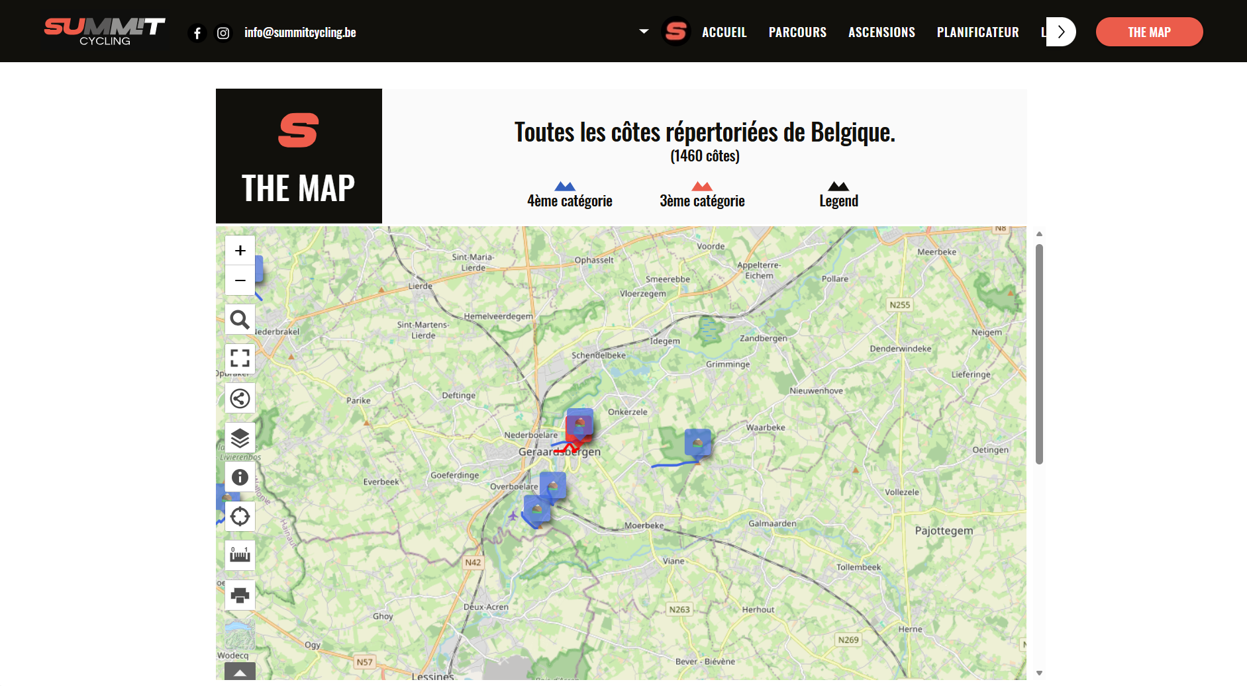Image resolution: width=1247 pixels, height=686 pixels.
Task: Click the red THE MAP button
Action: pos(1149,32)
